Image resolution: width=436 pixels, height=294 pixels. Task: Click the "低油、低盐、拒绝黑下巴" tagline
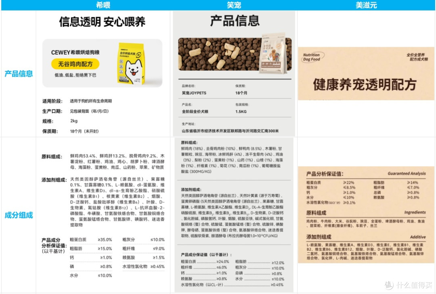[75, 75]
